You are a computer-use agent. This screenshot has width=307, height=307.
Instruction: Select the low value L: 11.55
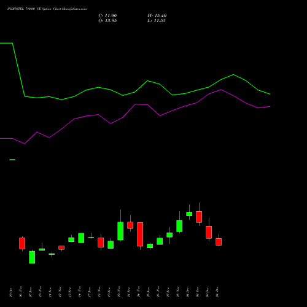[x=157, y=21]
